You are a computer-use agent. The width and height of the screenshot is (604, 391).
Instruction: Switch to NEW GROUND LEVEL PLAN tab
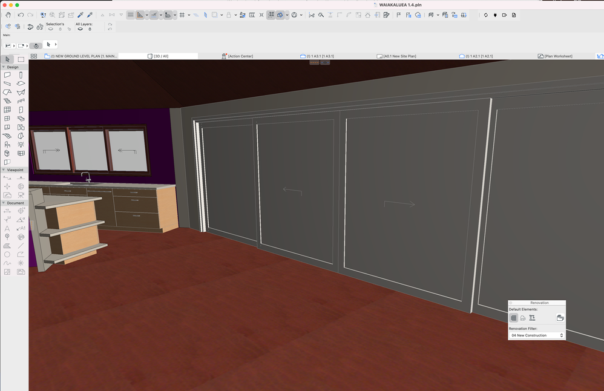(80, 56)
